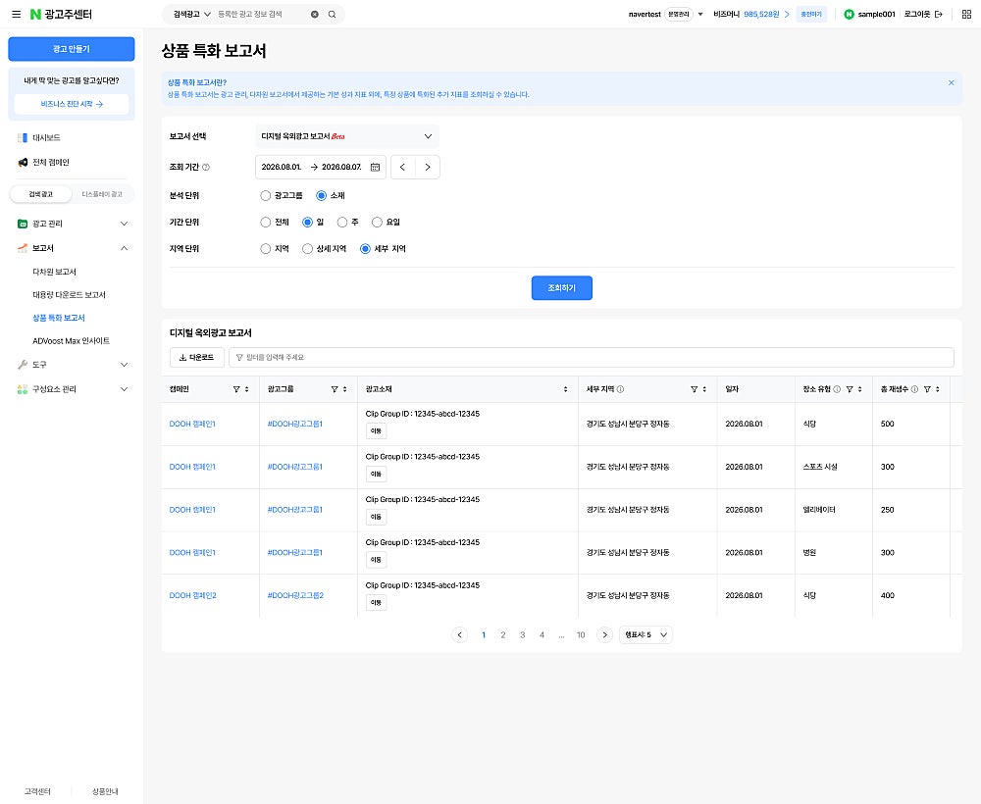The image size is (981, 804).
Task: Expand the 도구 sidebar section
Action: (x=124, y=365)
